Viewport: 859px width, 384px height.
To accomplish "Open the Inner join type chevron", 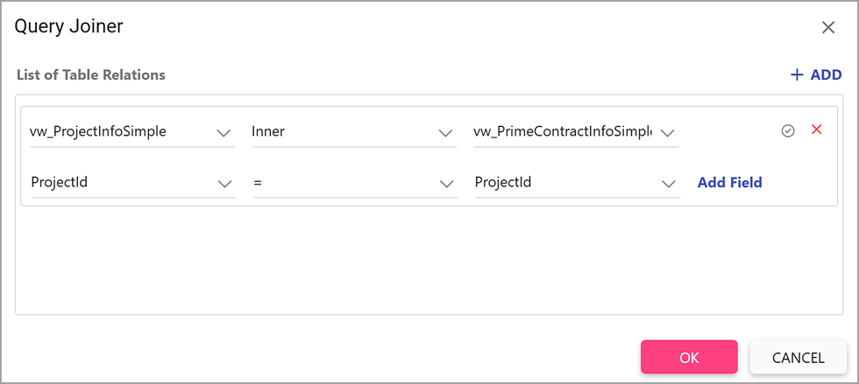I will (x=445, y=133).
